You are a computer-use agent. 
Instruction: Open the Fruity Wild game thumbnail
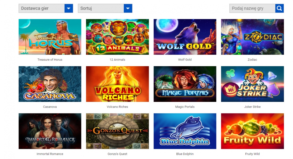coord(252,131)
